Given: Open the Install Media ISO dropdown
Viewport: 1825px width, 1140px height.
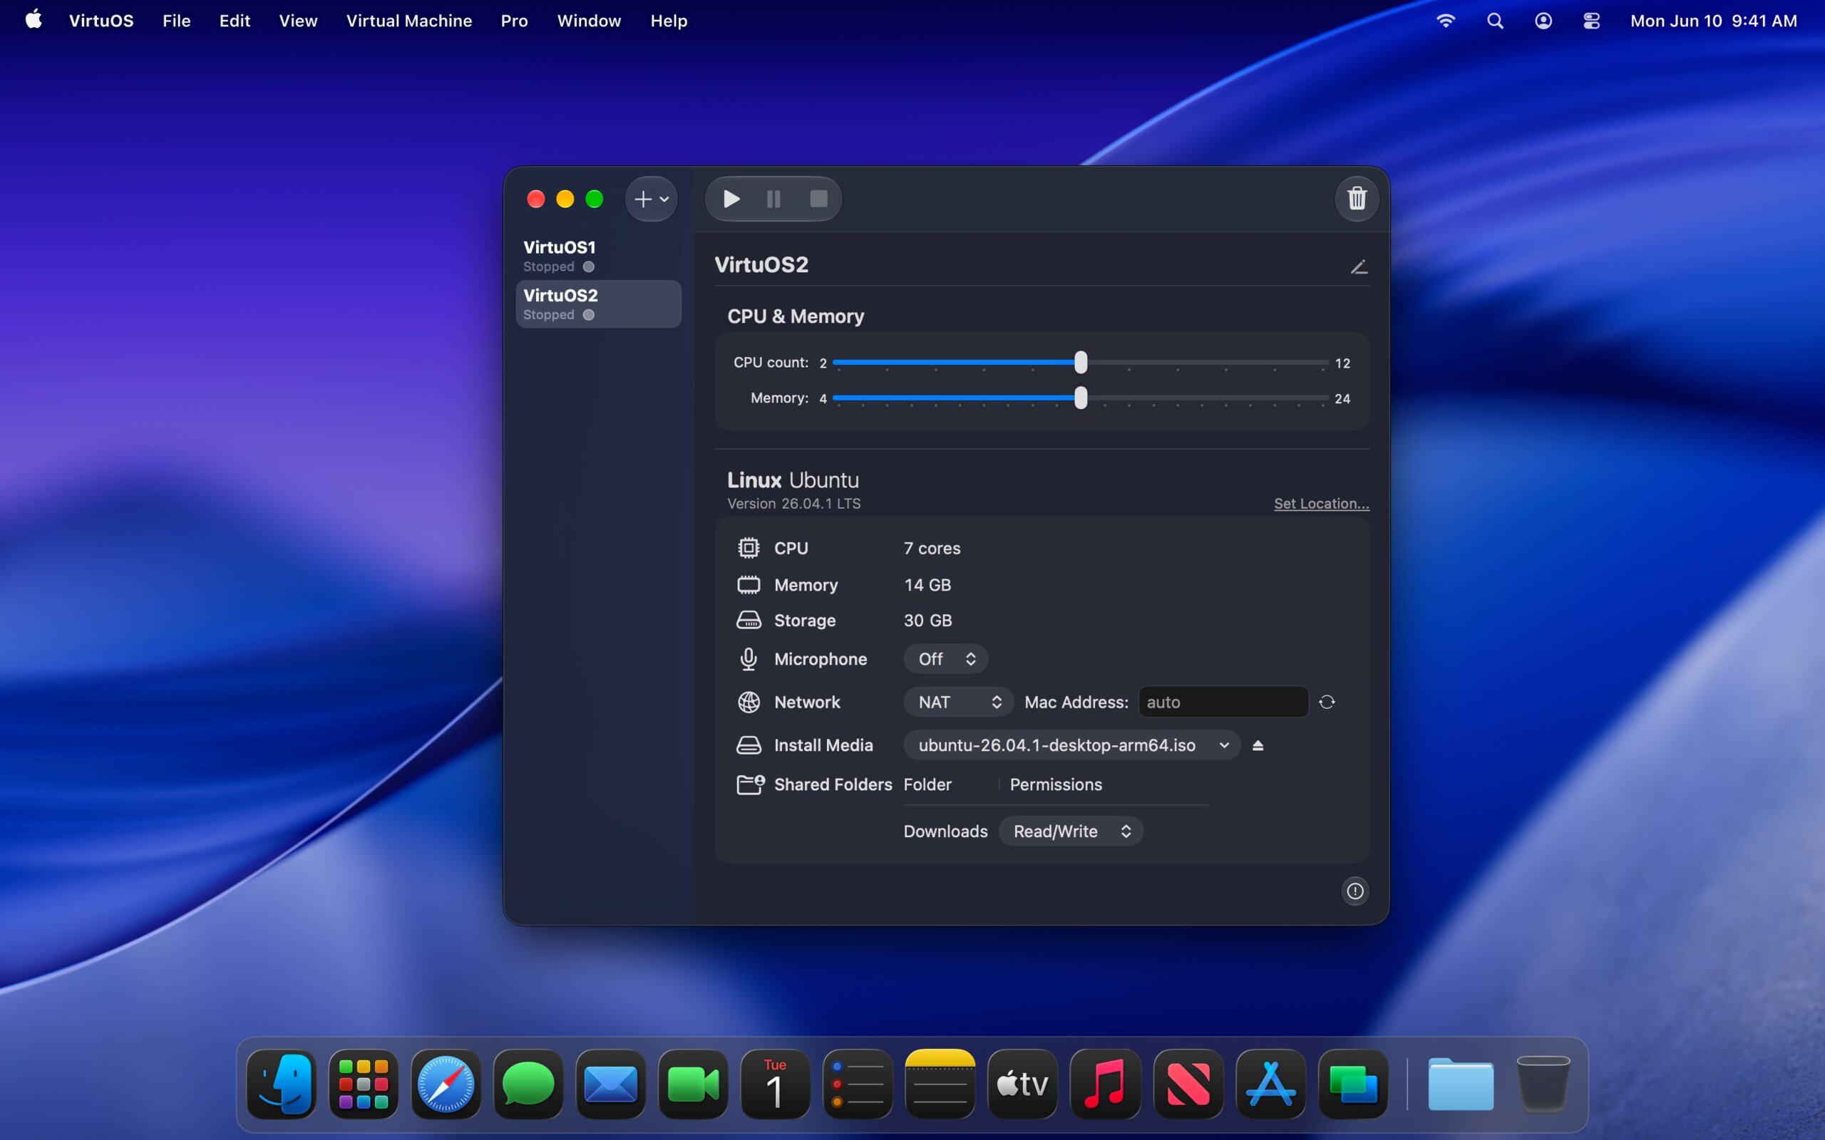Looking at the screenshot, I should pyautogui.click(x=1071, y=745).
